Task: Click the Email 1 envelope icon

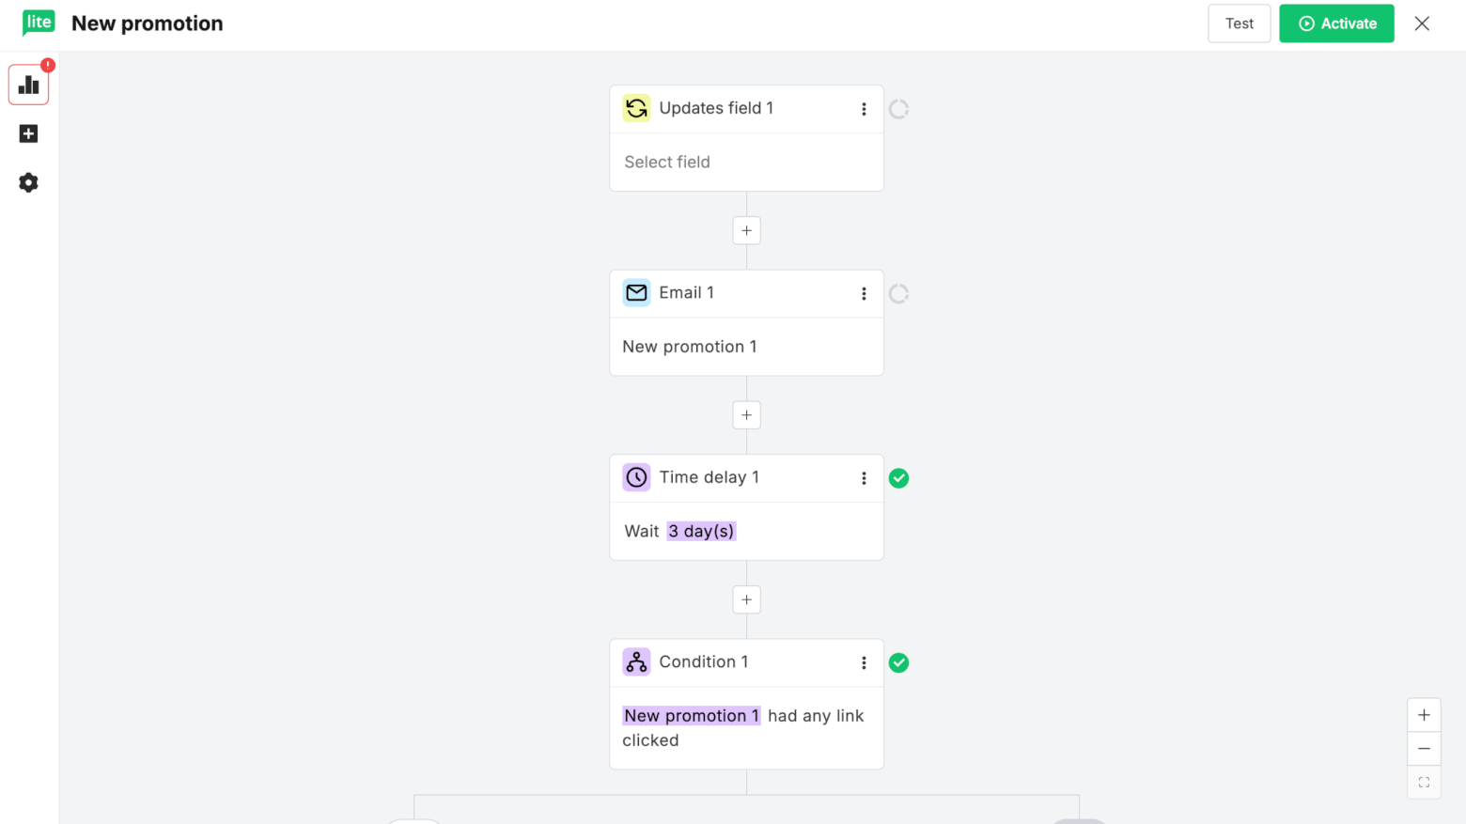Action: tap(636, 292)
